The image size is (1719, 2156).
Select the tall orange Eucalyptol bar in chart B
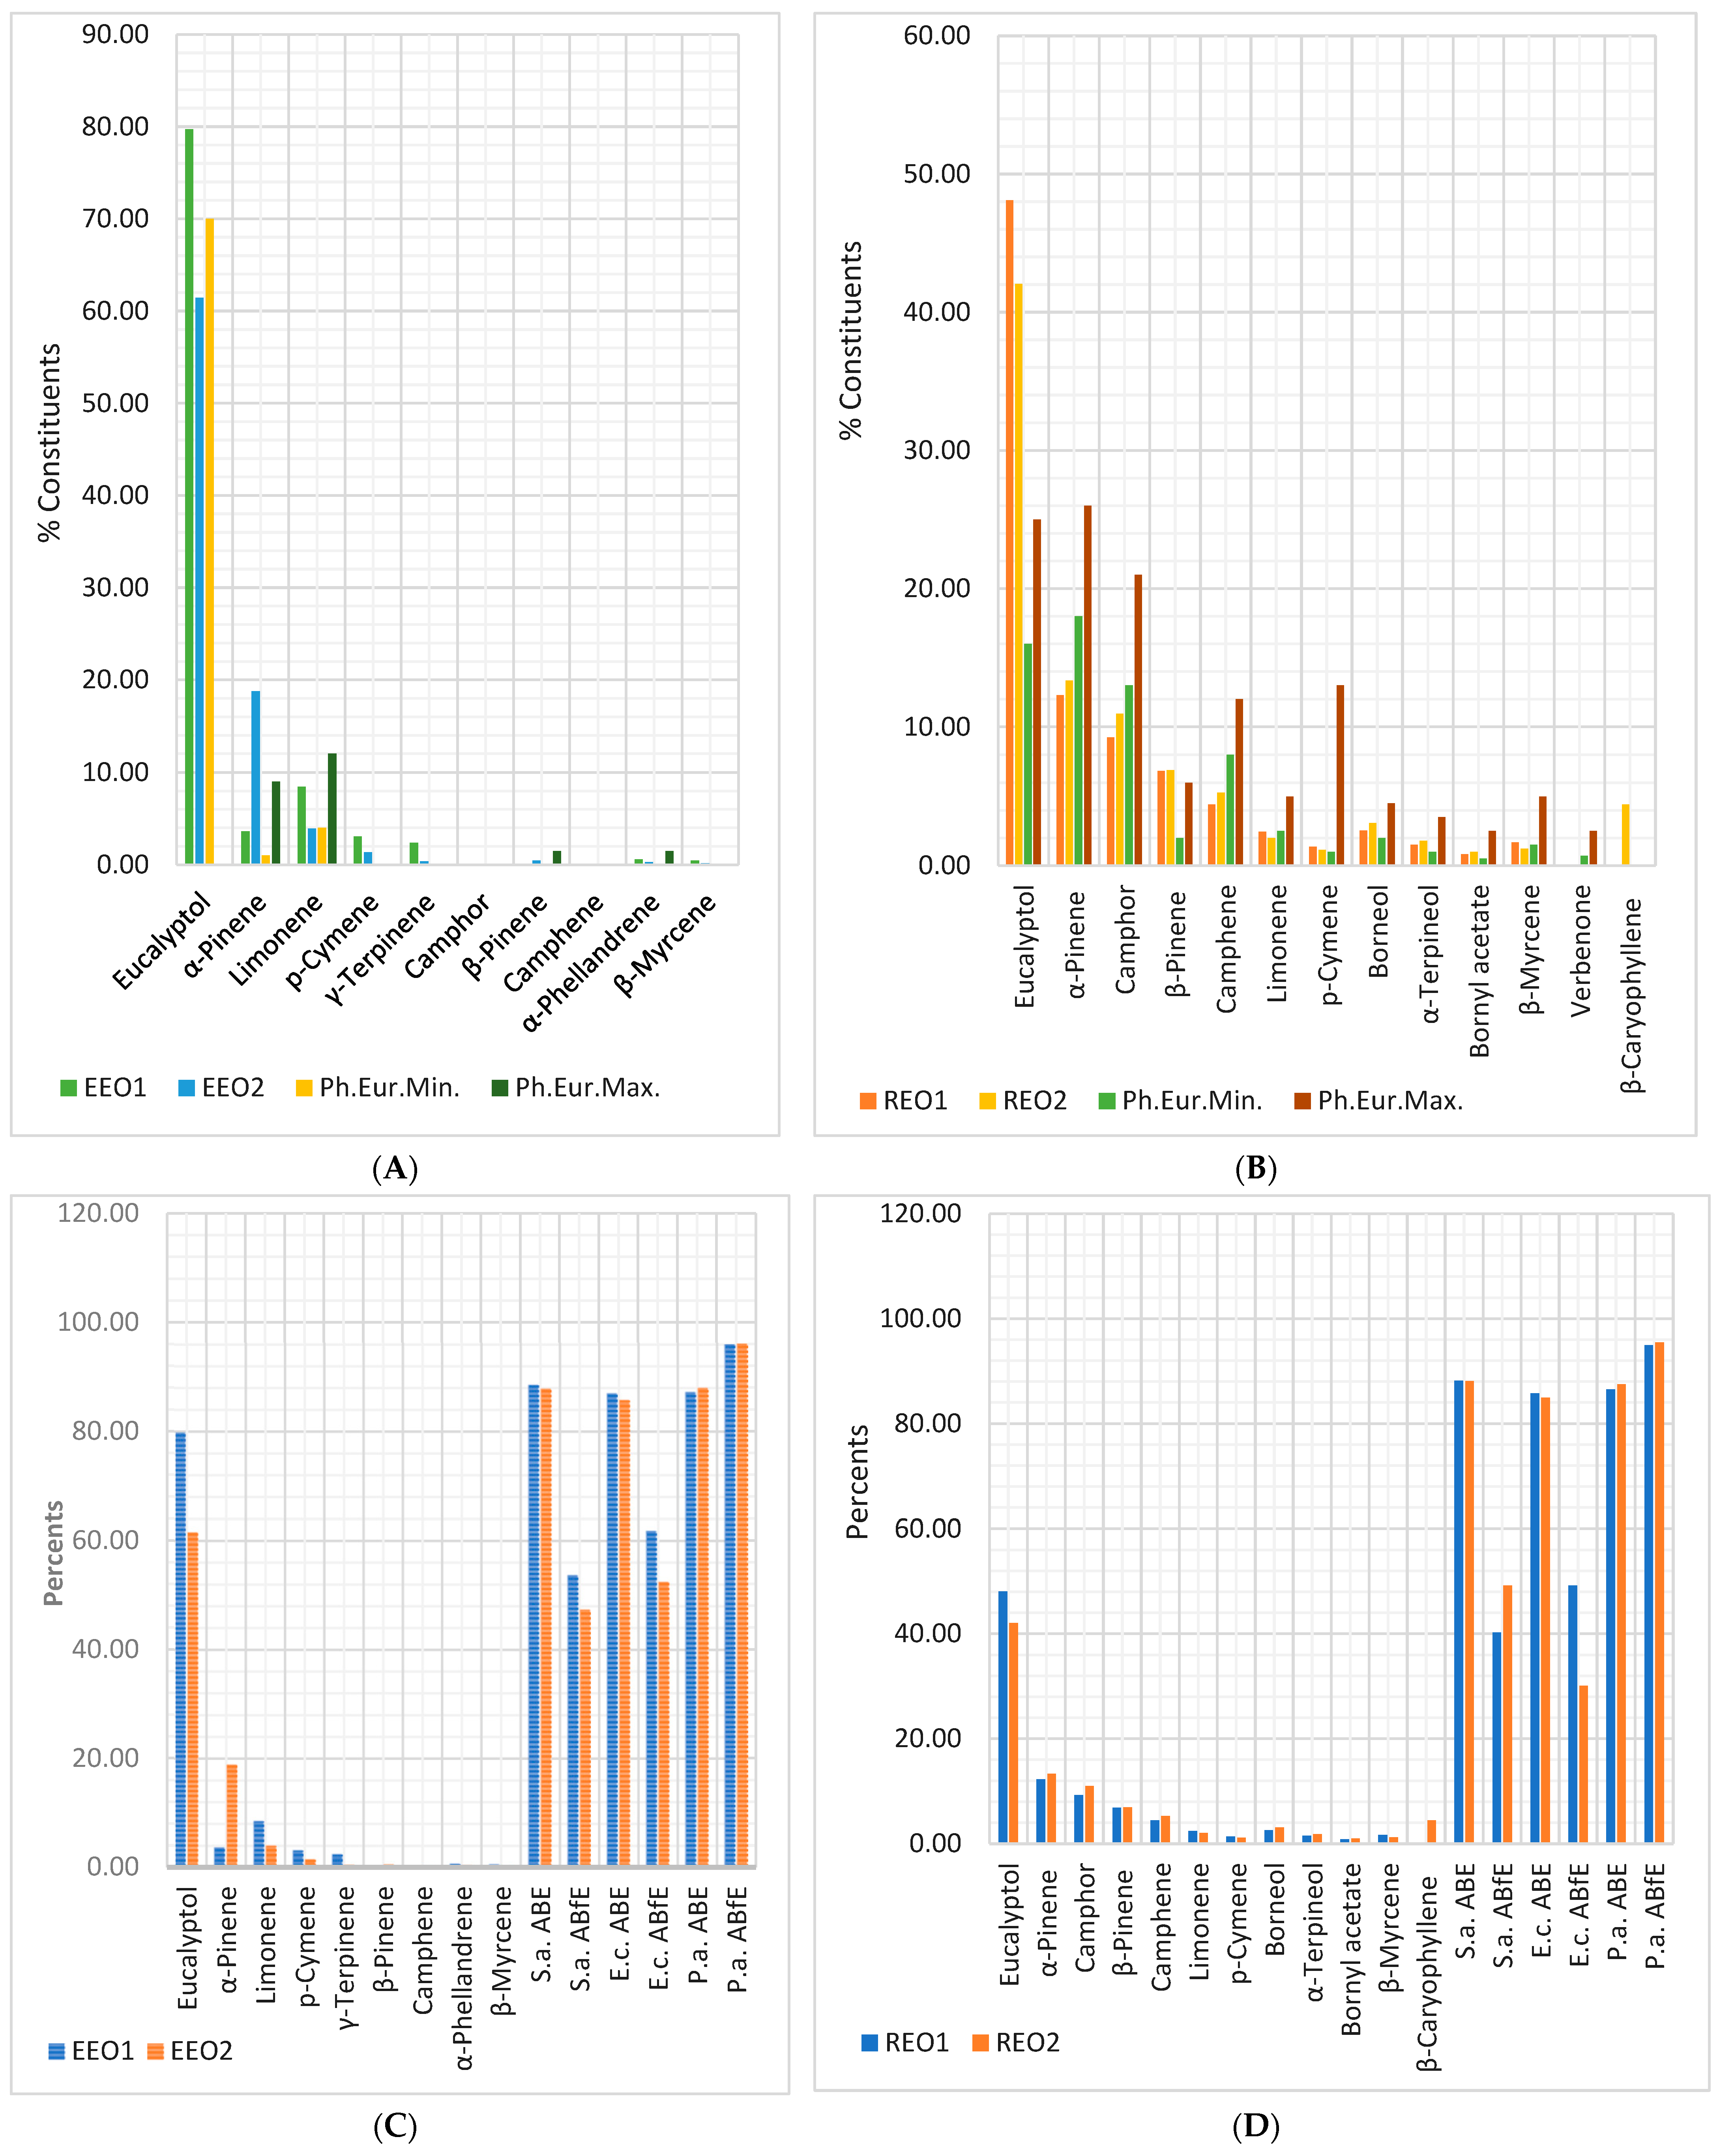pyautogui.click(x=1009, y=530)
